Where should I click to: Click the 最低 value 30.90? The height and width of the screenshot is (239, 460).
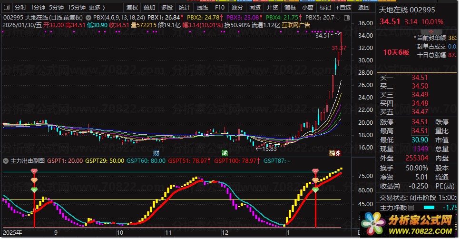pyautogui.click(x=420, y=140)
